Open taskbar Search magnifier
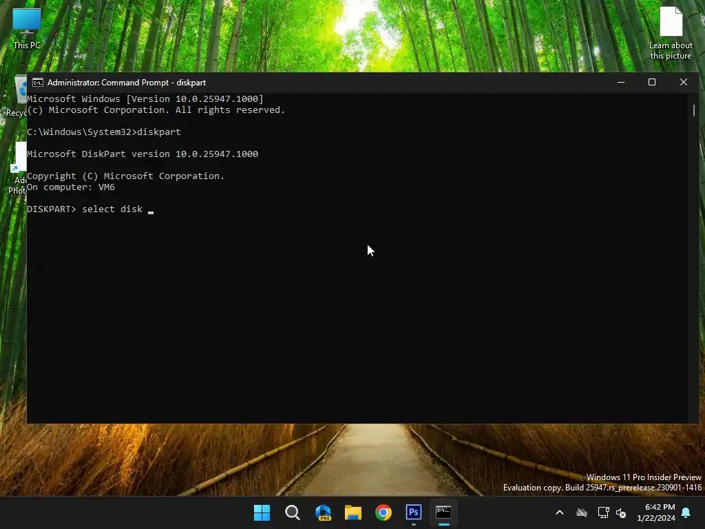Image resolution: width=705 pixels, height=529 pixels. [x=292, y=512]
